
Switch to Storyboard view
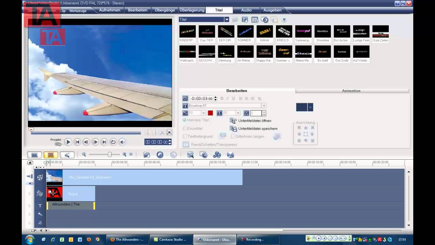tap(34, 155)
